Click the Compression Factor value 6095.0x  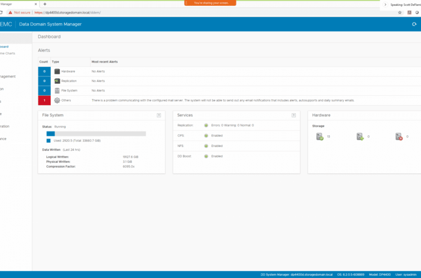128,166
